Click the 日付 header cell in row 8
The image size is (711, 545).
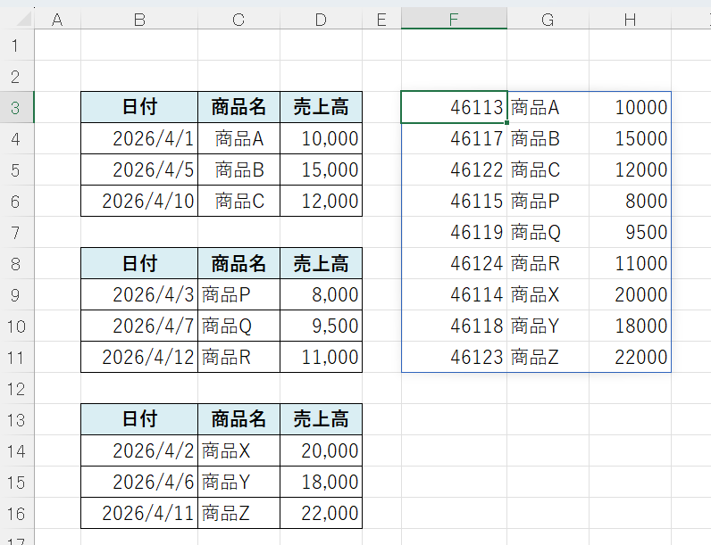[138, 263]
